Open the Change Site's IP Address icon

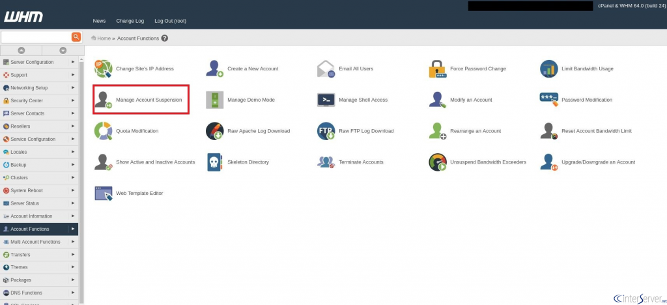[103, 68]
